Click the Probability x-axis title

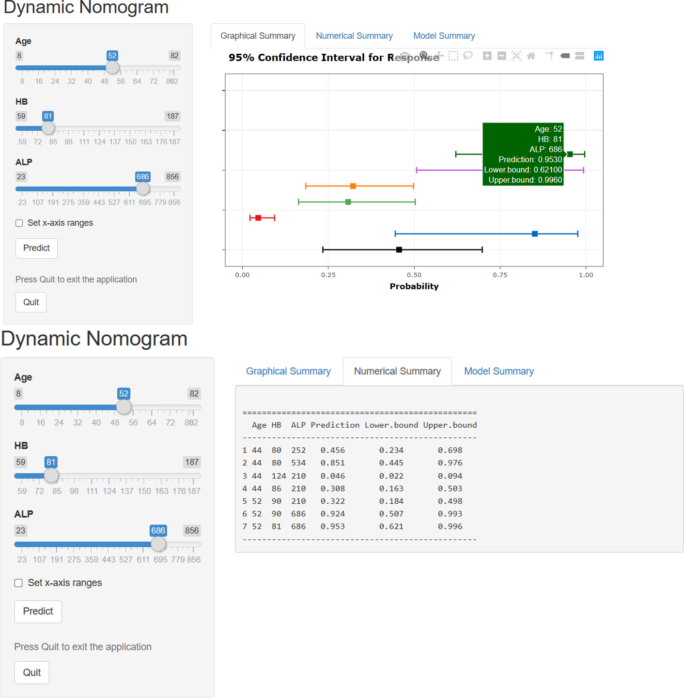pos(414,286)
